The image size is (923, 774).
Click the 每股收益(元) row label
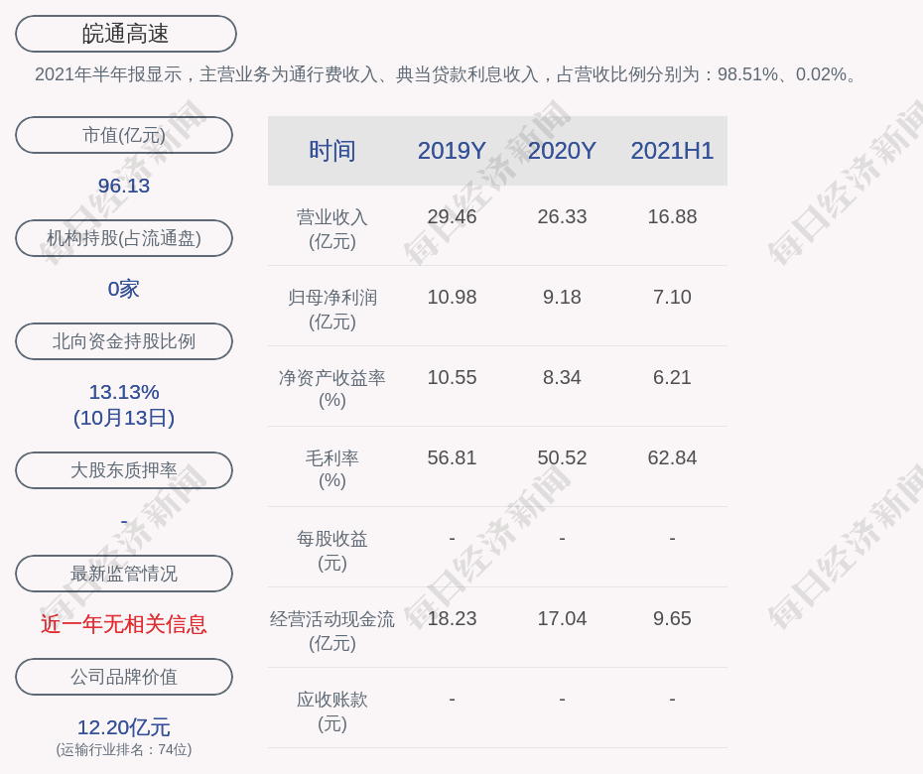tap(332, 551)
